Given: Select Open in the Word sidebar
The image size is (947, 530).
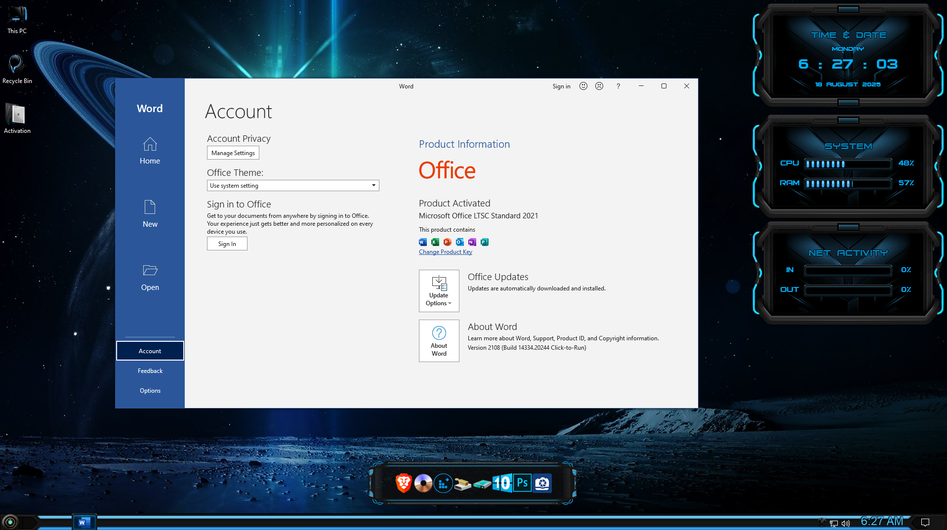Looking at the screenshot, I should pyautogui.click(x=150, y=277).
